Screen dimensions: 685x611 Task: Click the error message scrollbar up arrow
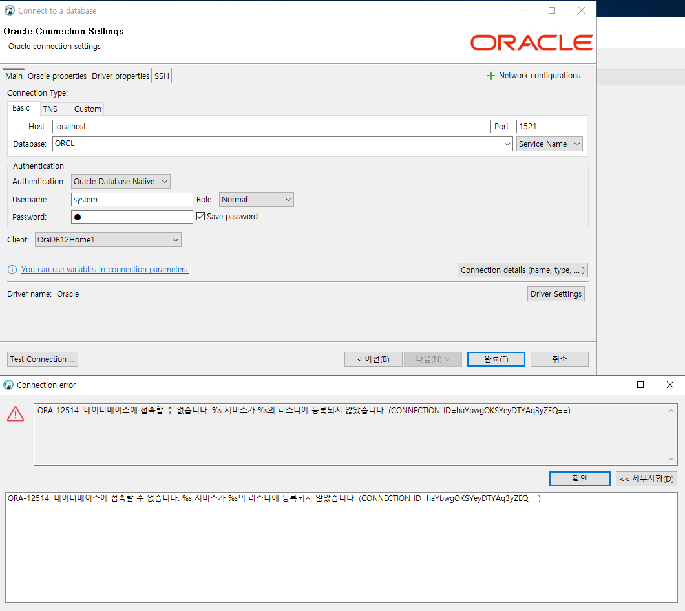(671, 411)
